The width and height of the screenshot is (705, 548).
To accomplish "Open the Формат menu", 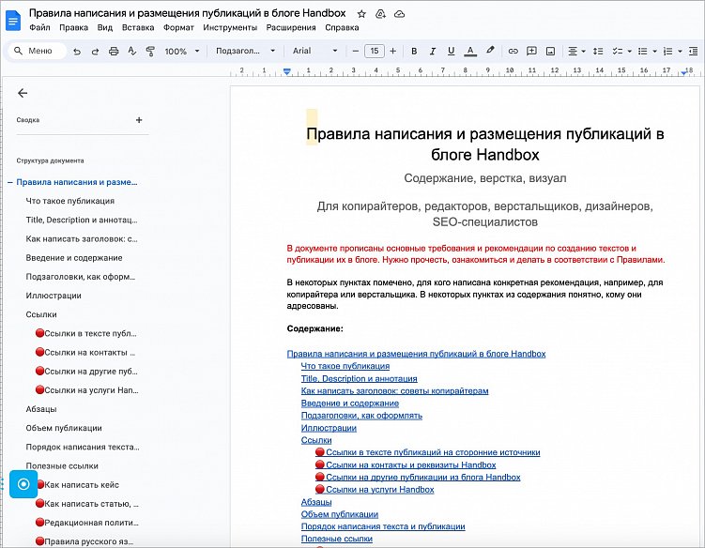I will pyautogui.click(x=178, y=27).
